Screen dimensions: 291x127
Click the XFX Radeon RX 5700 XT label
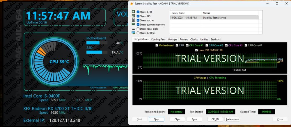coord(58,108)
